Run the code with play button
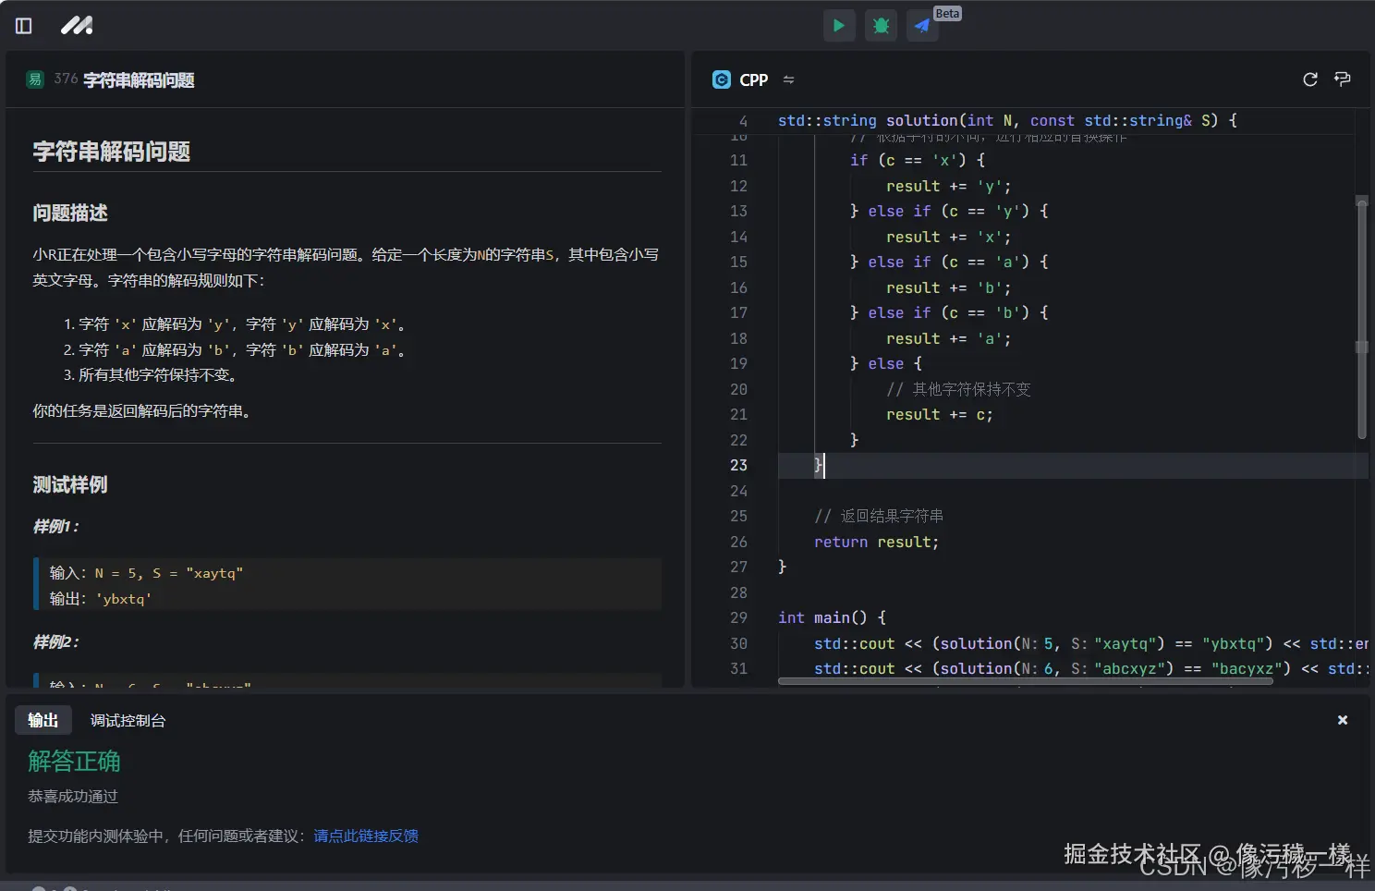This screenshot has width=1375, height=891. (x=839, y=26)
